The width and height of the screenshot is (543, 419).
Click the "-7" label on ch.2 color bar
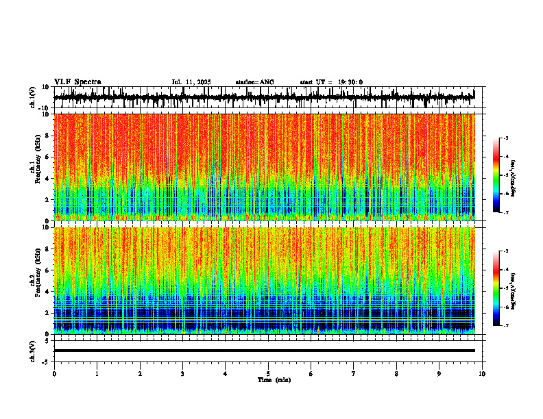coord(505,325)
